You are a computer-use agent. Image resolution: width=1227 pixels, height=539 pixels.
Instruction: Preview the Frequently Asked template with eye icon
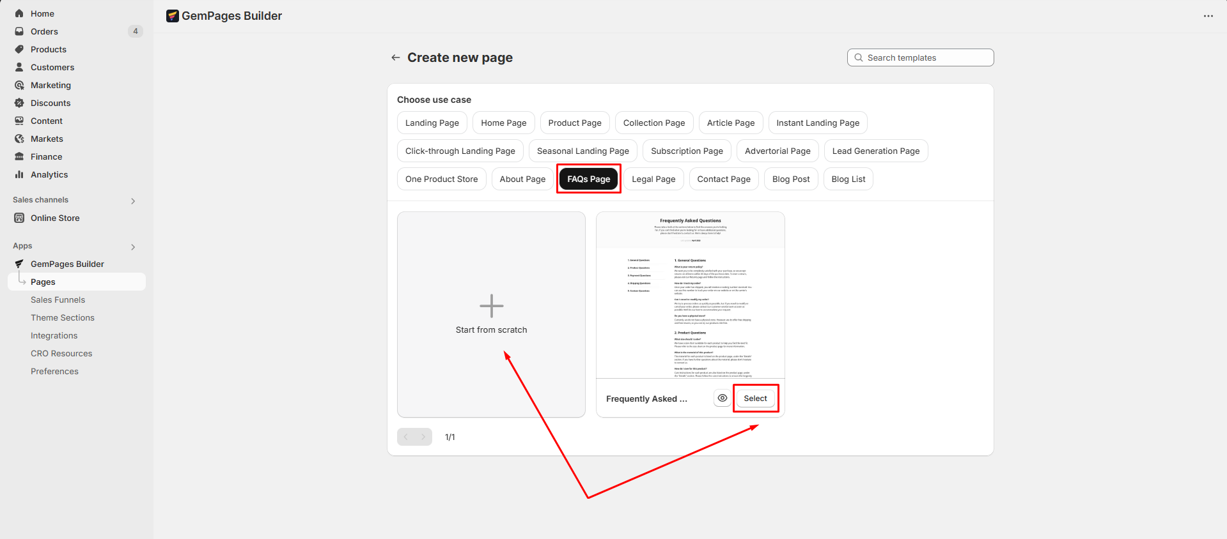[x=722, y=398]
